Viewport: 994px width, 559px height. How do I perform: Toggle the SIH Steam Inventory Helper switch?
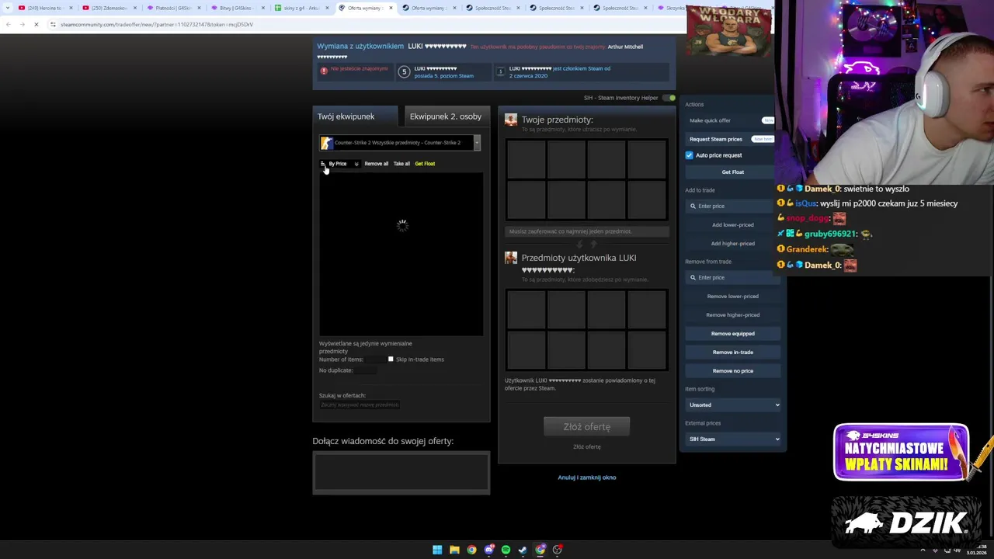[x=669, y=98]
